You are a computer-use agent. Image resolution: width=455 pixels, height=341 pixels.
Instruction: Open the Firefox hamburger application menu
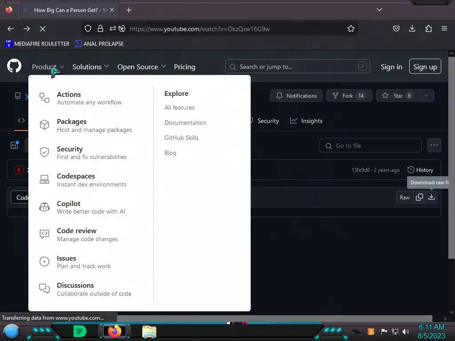pyautogui.click(x=444, y=28)
